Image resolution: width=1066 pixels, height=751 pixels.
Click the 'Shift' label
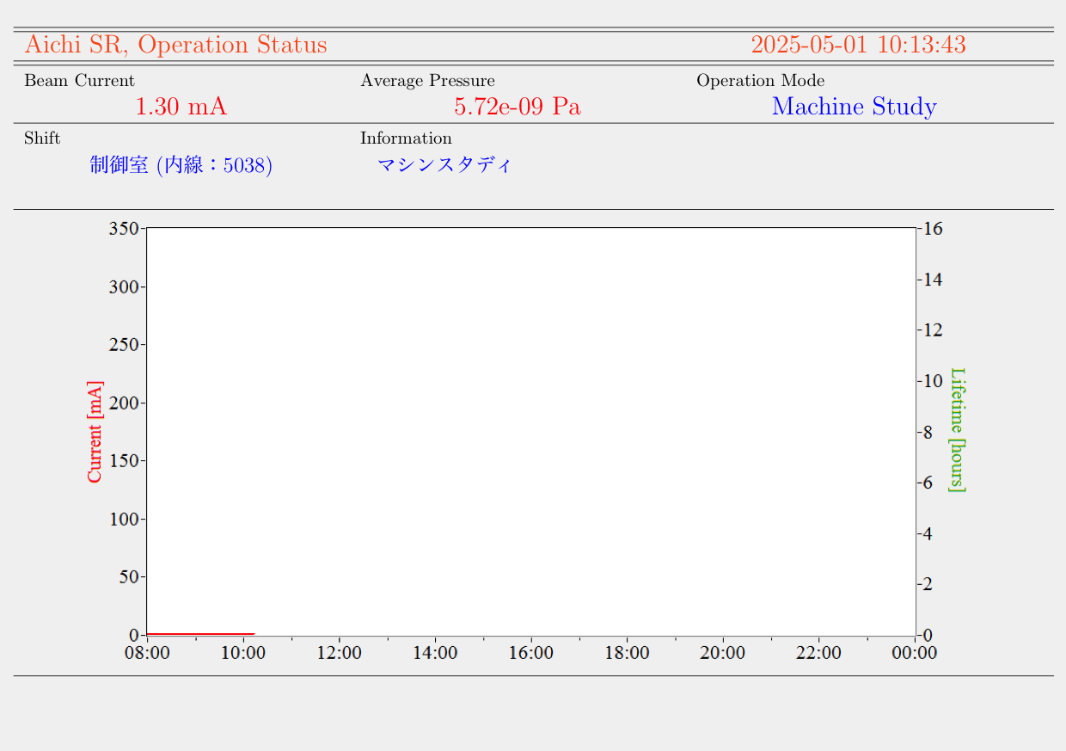[x=42, y=139]
